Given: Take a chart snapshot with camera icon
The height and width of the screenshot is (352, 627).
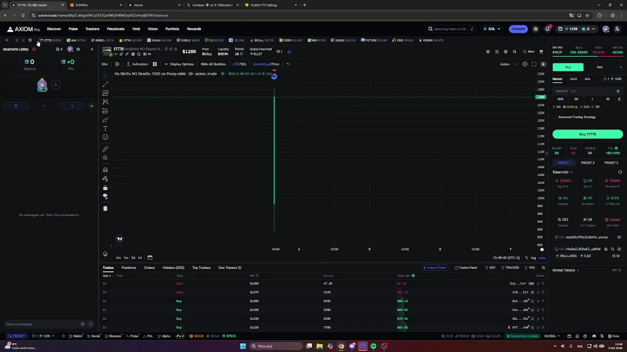Looking at the screenshot, I should click(543, 64).
